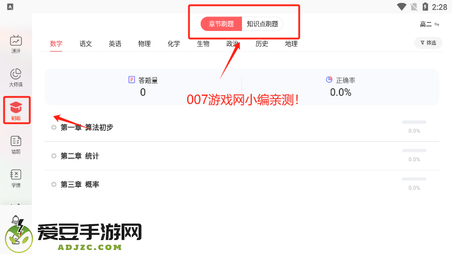Change grade using 高二 switcher
The height and width of the screenshot is (254, 452).
429,25
